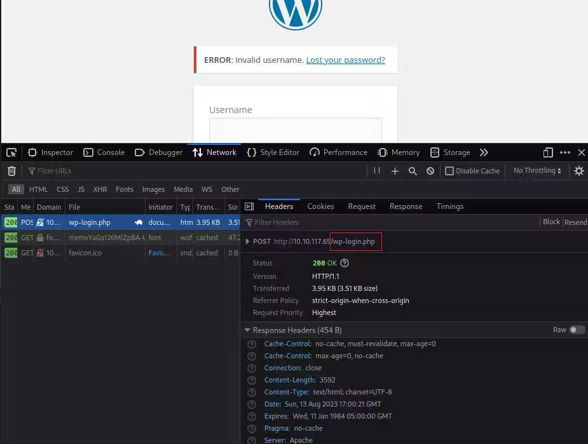Image resolution: width=588 pixels, height=444 pixels.
Task: Filter requests by Images
Action: [153, 189]
